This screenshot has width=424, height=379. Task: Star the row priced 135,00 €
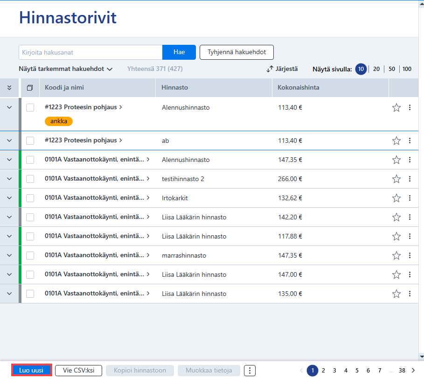pos(396,294)
